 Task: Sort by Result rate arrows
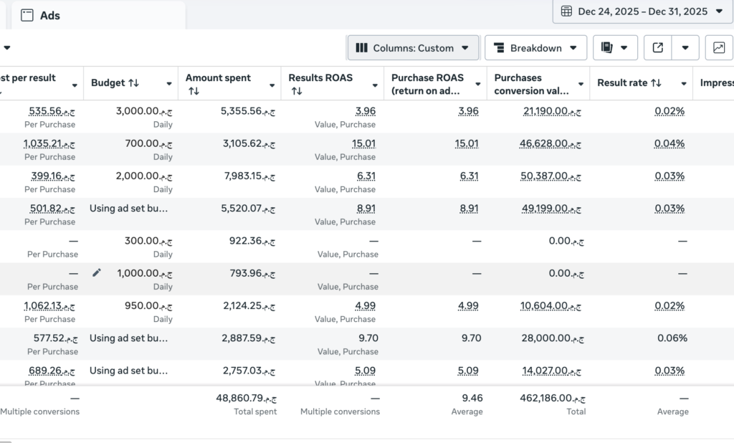pyautogui.click(x=657, y=83)
